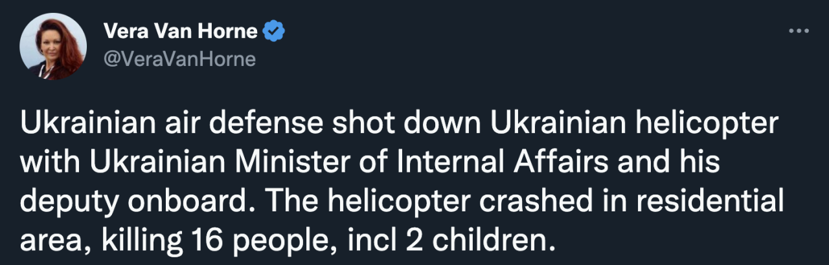Screen dimensions: 829x265
Task: Open Vera Van Horne's profile picture
Action: (x=53, y=47)
